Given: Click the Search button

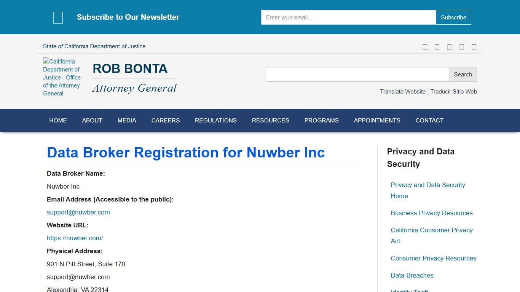Looking at the screenshot, I should point(463,74).
